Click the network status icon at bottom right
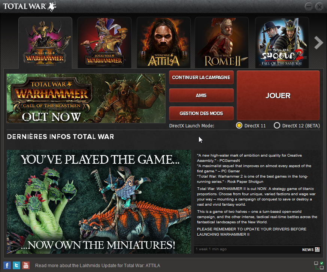Screen dimensions: 327x272 pyautogui.click(x=319, y=265)
